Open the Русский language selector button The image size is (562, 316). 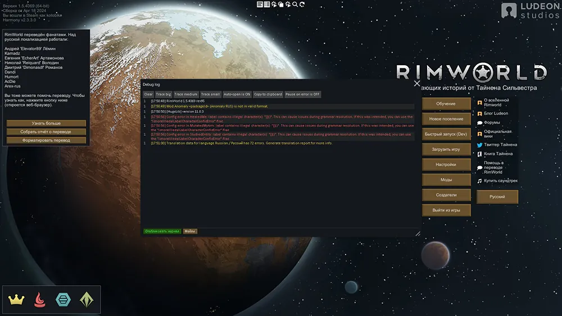(497, 197)
